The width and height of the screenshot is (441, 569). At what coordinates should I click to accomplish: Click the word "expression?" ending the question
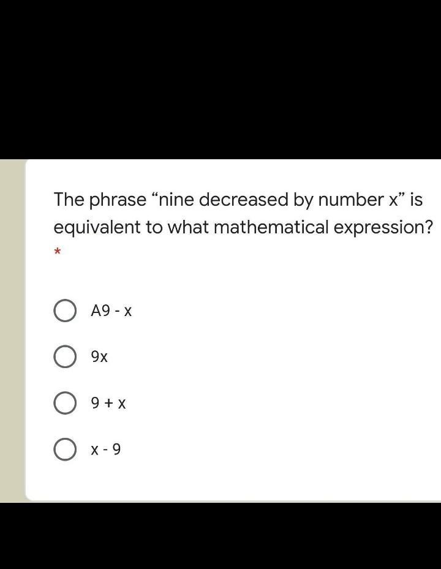tap(383, 227)
